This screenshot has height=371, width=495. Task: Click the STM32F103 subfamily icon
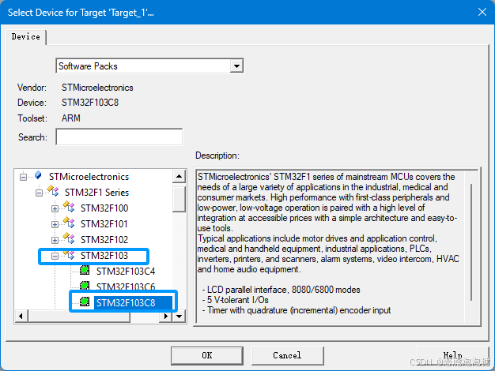coord(69,254)
